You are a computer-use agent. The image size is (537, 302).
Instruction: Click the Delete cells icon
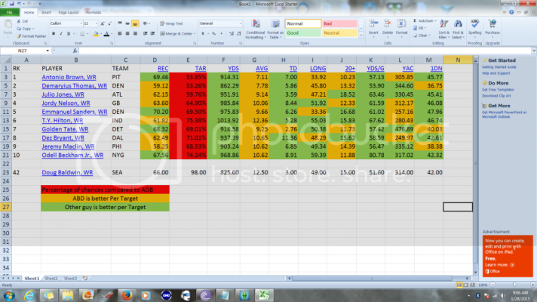tap(388, 24)
